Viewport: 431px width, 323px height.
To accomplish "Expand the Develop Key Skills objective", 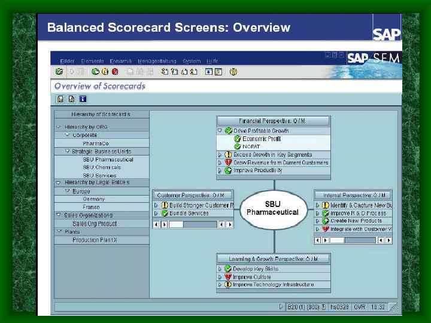I will pos(220,269).
